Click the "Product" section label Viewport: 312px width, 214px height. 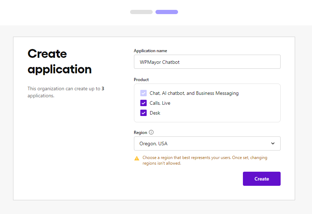pos(141,80)
